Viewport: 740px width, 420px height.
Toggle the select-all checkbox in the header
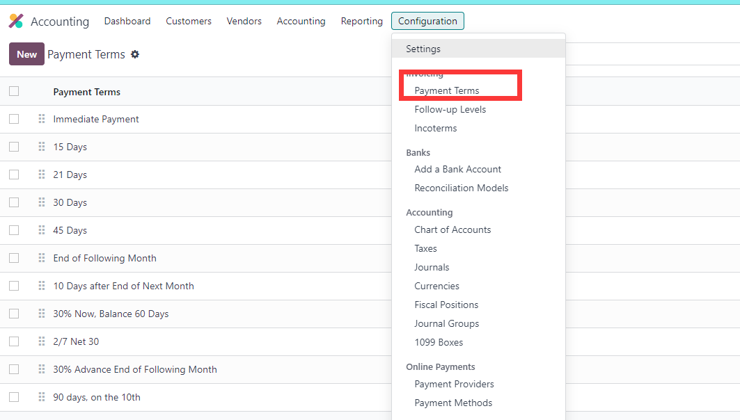coord(14,91)
